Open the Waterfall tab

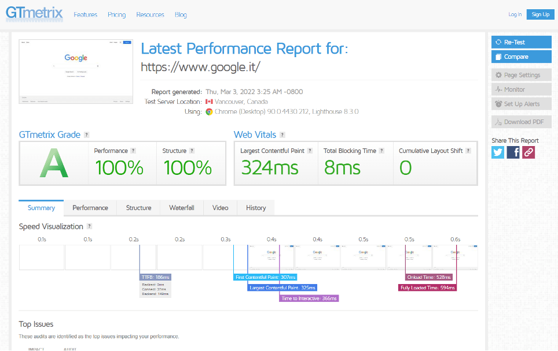pyautogui.click(x=182, y=208)
